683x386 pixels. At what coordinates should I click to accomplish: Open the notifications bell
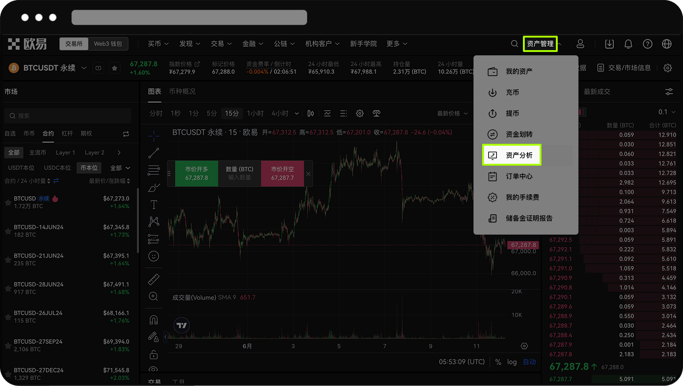point(628,44)
